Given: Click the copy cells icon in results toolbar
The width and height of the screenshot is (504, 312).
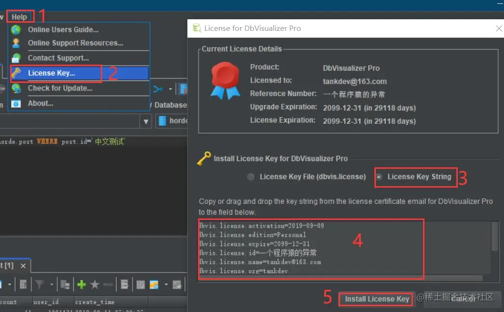Looking at the screenshot, I should (64, 285).
